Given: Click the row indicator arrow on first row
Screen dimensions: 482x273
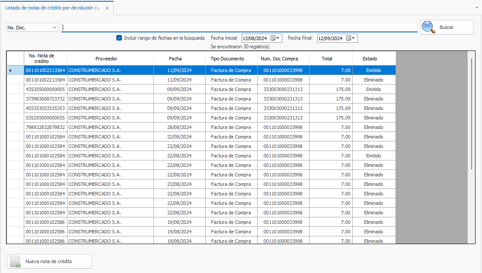Looking at the screenshot, I should (10, 70).
